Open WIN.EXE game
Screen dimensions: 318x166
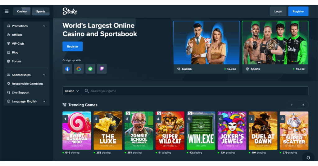(x=201, y=131)
